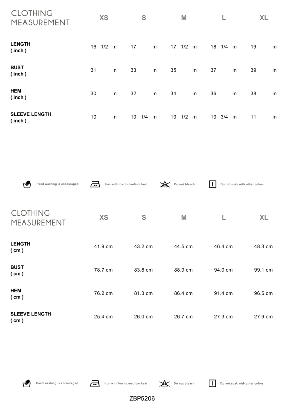
Task: Select the hand washing icon under the cm chart
Action: coord(26,384)
